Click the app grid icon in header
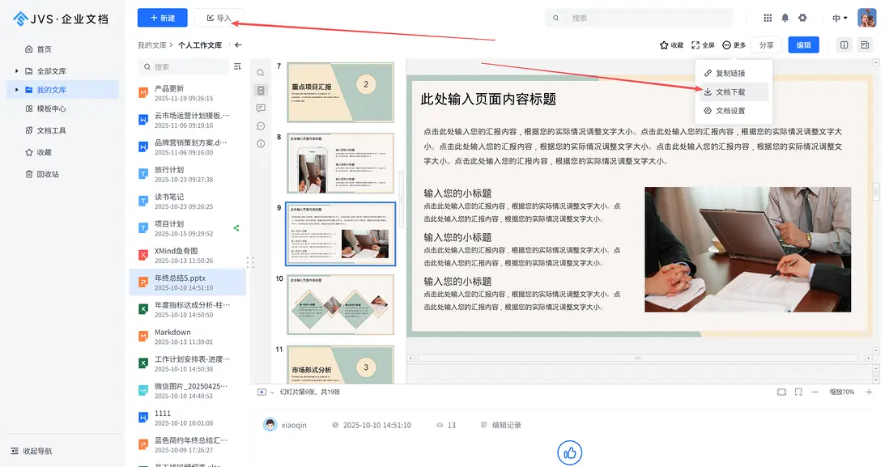This screenshot has width=889, height=467. [x=768, y=17]
